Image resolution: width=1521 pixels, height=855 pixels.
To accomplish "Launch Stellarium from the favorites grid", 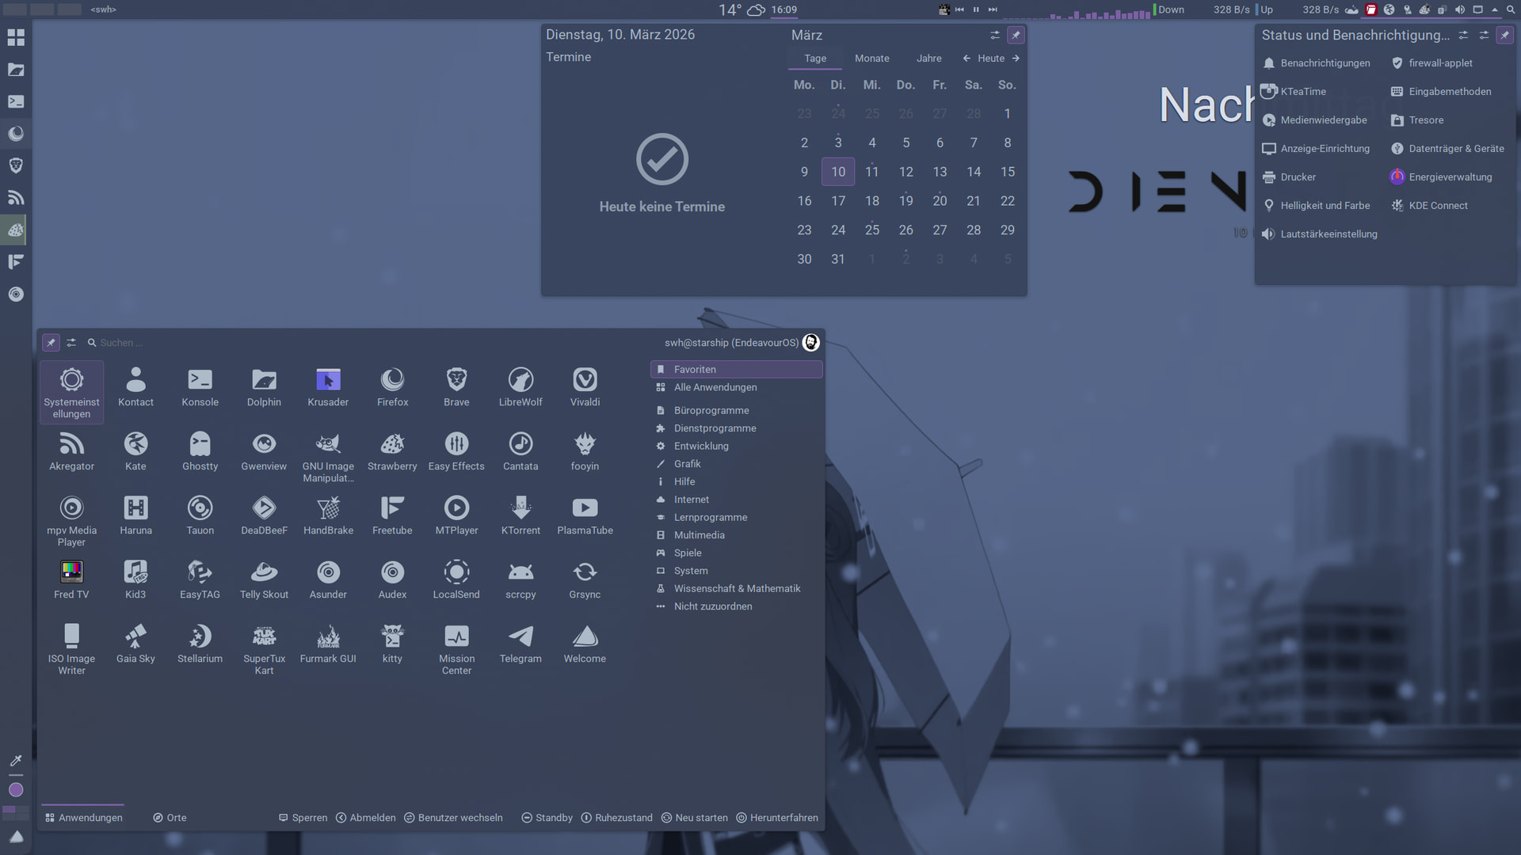I will (200, 644).
